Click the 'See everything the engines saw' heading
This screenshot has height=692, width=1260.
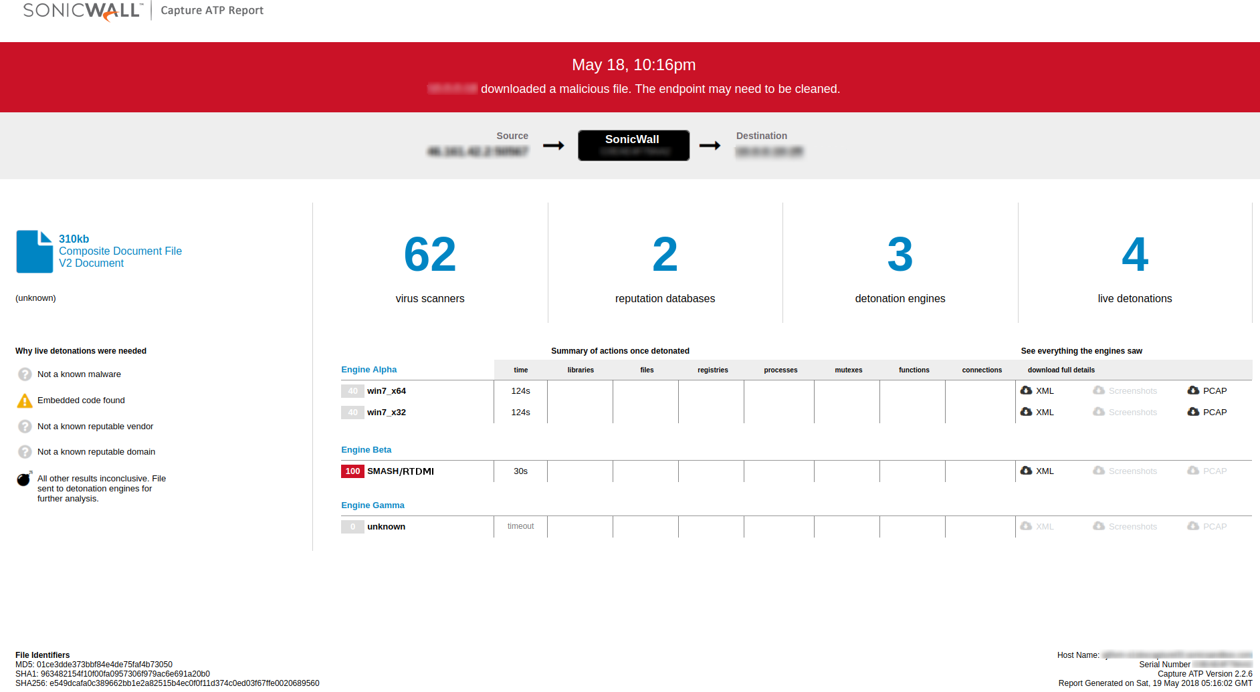pyautogui.click(x=1081, y=351)
